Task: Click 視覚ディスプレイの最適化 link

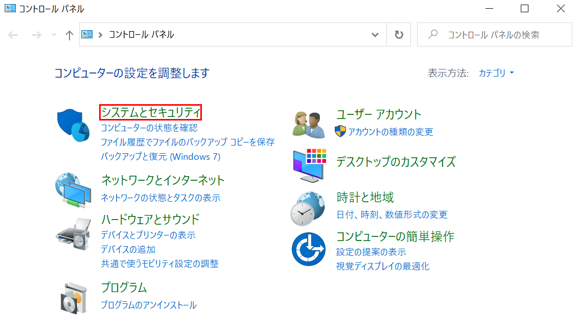Action: pos(383,267)
